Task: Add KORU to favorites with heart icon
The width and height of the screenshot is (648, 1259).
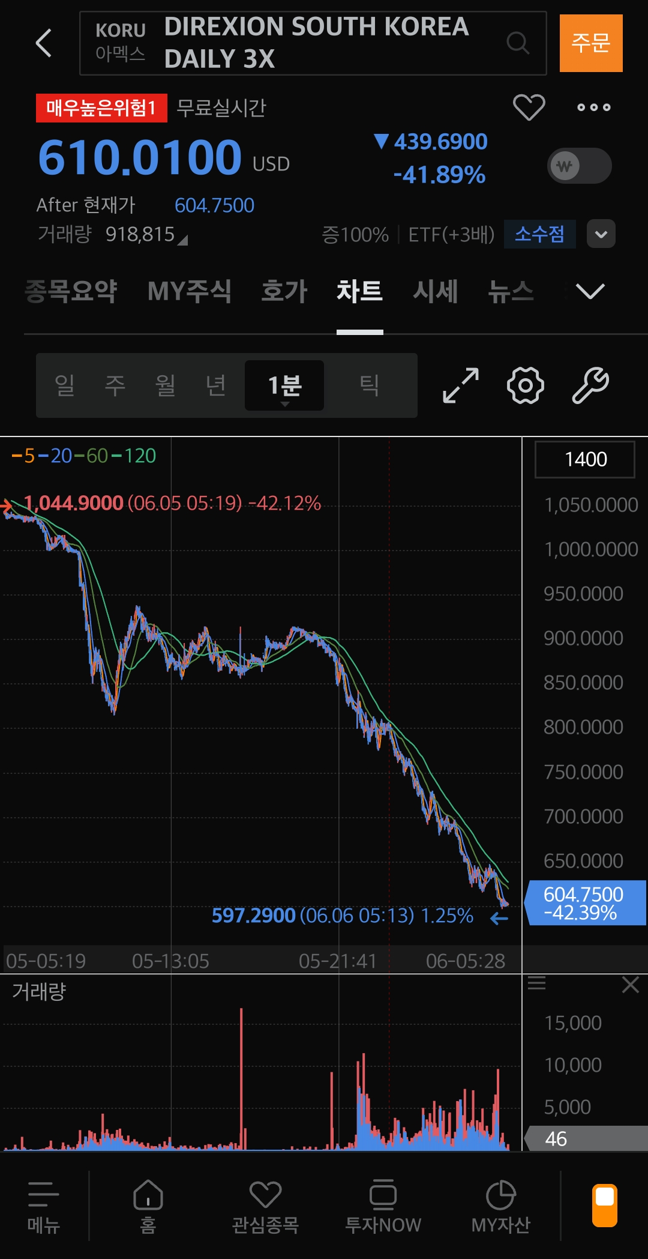Action: pos(529,107)
